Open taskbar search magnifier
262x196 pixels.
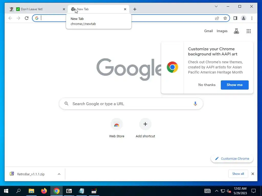tap(18, 191)
